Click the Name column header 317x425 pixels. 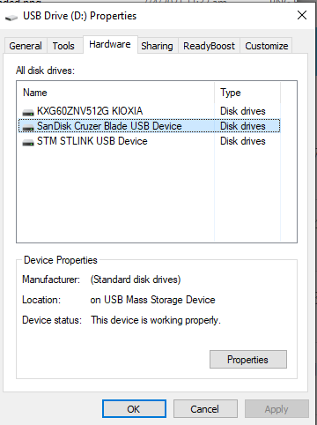pos(115,93)
